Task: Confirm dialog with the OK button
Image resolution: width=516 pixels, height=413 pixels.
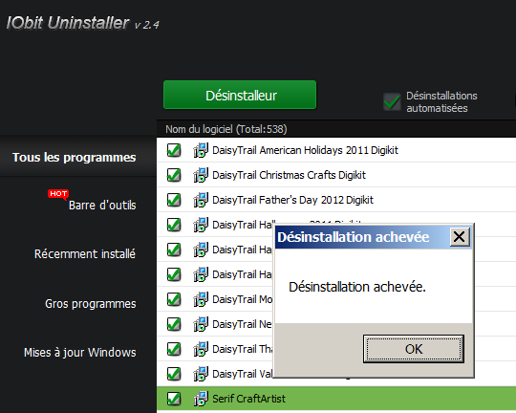Action: tap(414, 349)
